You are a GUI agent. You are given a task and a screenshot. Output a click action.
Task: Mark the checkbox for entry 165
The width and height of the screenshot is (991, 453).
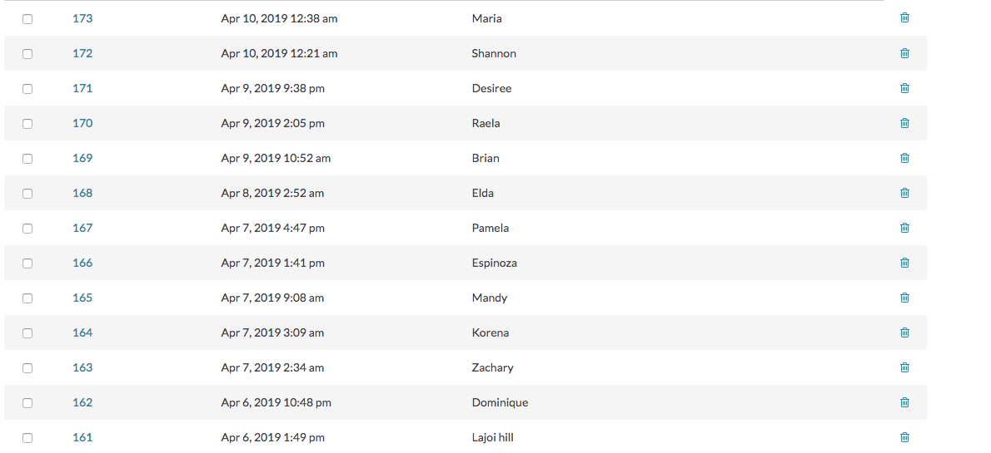click(27, 298)
